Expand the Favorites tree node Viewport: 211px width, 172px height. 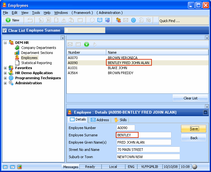(x=5, y=68)
